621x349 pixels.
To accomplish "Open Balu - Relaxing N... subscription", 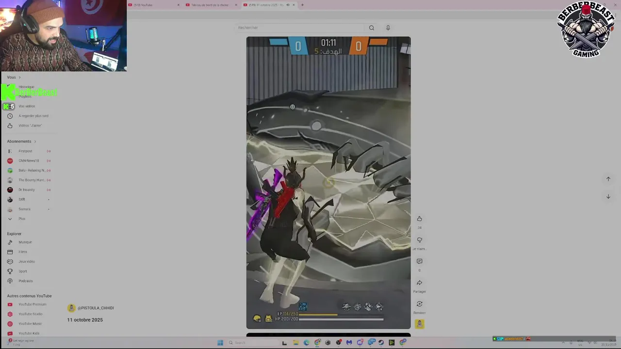I will click(29, 171).
